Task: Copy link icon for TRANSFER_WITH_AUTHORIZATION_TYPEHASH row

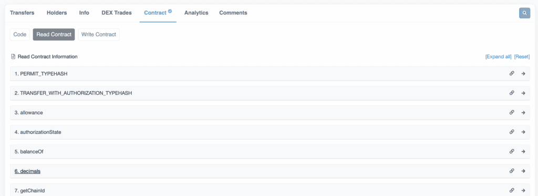Action: pos(512,93)
